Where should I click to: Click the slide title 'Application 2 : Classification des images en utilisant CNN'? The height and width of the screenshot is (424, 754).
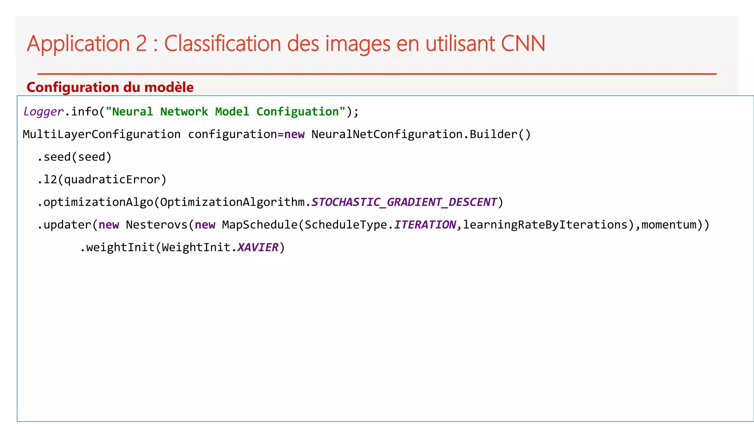286,43
